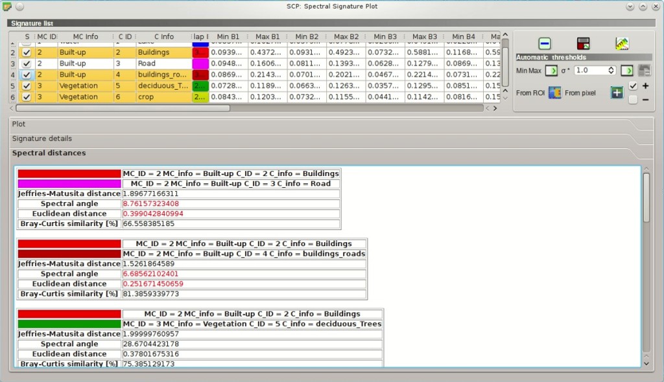Click the greyed undo thresholds icon
The height and width of the screenshot is (382, 664).
(644, 71)
